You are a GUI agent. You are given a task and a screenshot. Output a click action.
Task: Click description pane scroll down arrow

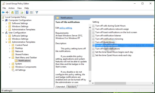coord(90,81)
